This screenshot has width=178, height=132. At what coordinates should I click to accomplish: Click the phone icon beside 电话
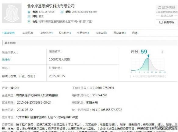pos(29,12)
